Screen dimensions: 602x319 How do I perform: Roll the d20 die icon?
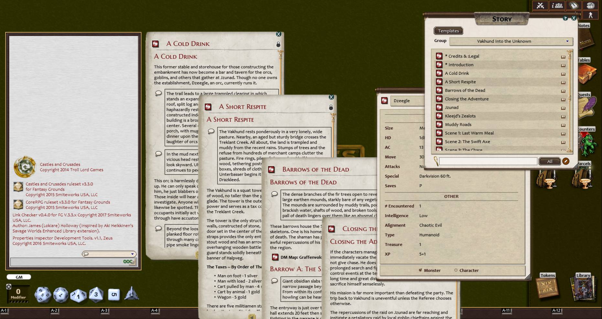coord(44,294)
